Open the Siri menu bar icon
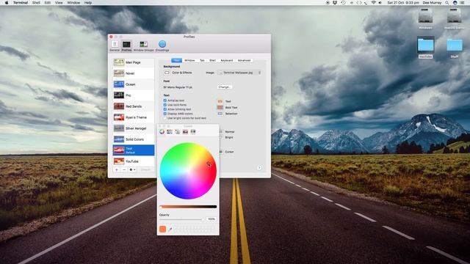 point(455,3)
